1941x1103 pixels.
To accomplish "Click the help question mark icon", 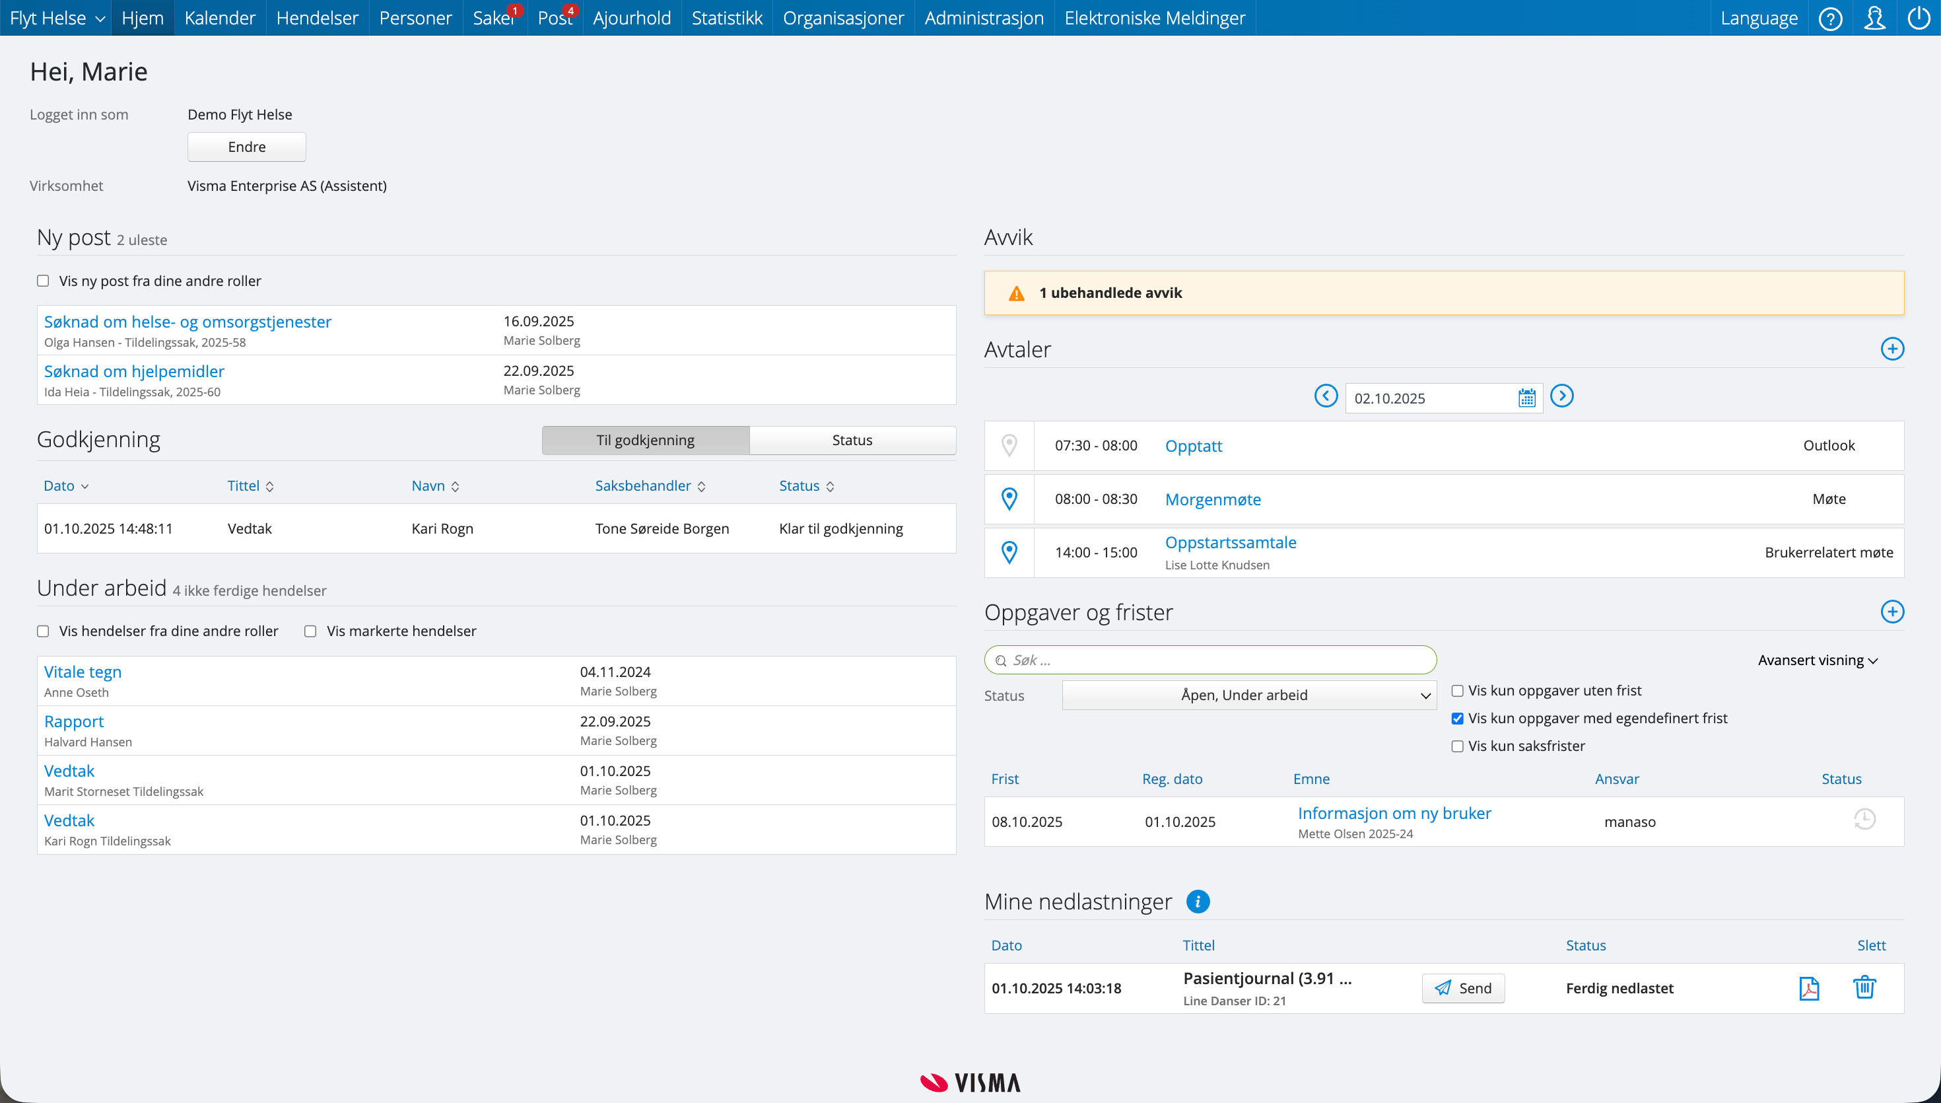I will click(x=1829, y=18).
